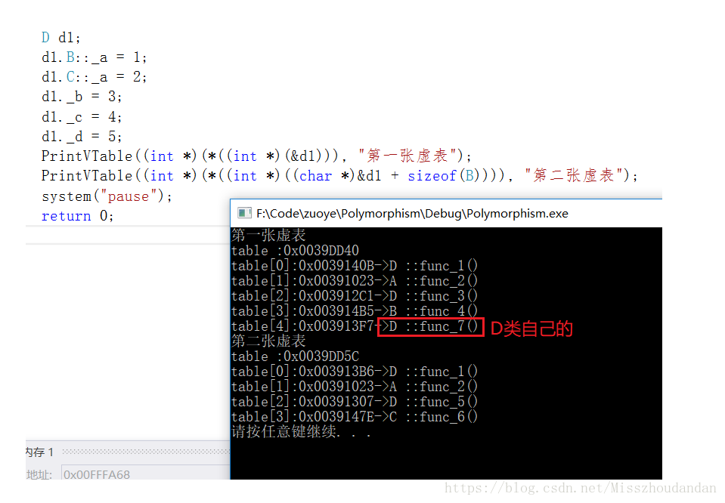The height and width of the screenshot is (503, 725).
Task: Click console row table[0] 0x0039140B D::func_1
Action: (x=355, y=266)
